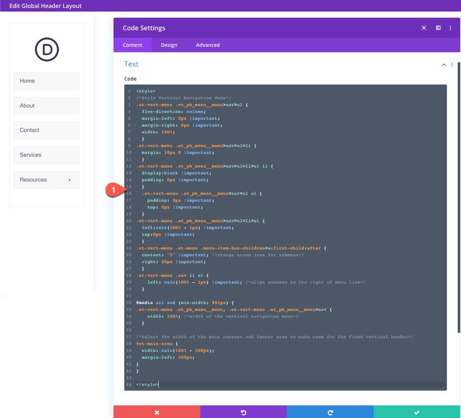Redo the change with the blue redo icon
The image size is (461, 418).
click(330, 412)
